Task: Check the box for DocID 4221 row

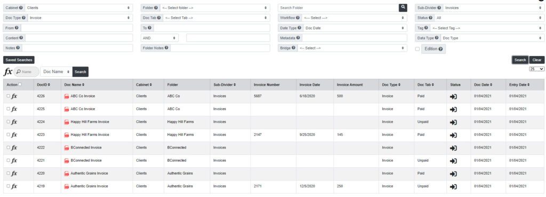Action: click(x=9, y=160)
